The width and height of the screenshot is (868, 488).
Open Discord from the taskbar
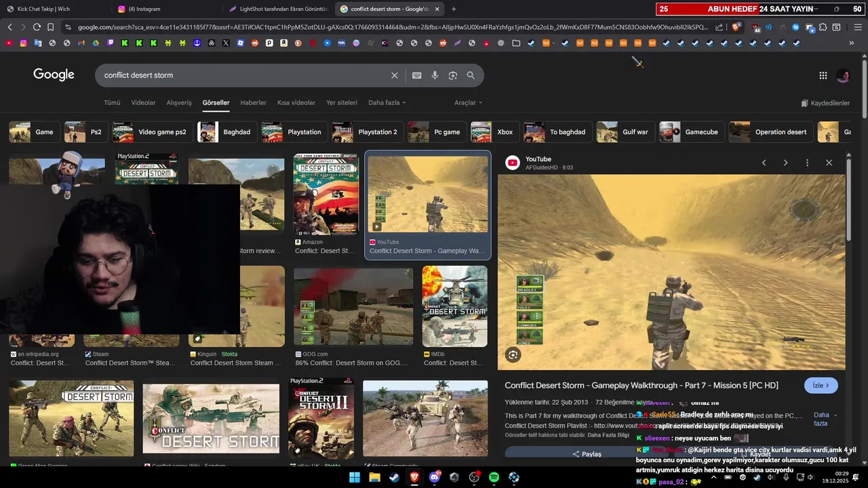(x=435, y=477)
